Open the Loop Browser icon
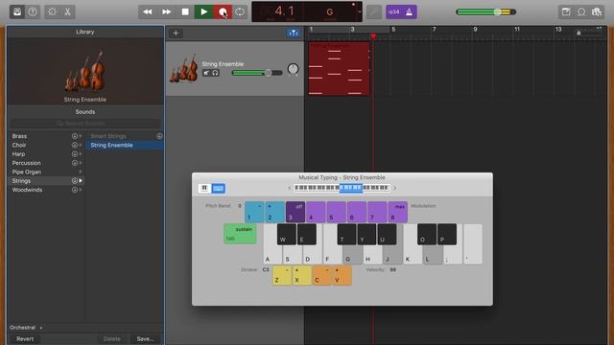Image resolution: width=614 pixels, height=345 pixels. [x=581, y=11]
